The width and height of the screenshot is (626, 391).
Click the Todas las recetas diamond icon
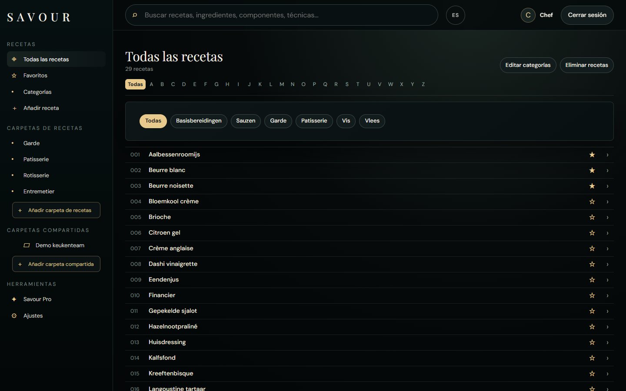pos(14,60)
